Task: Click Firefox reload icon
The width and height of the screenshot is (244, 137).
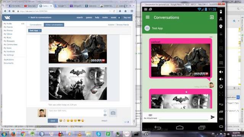Action: [114, 11]
